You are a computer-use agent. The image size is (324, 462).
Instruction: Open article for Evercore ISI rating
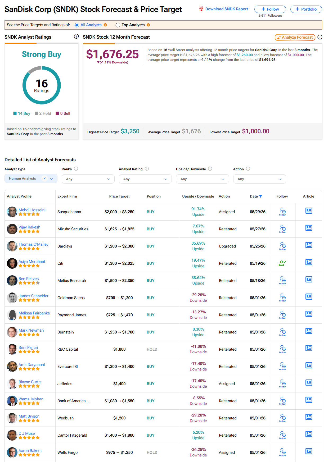309,365
